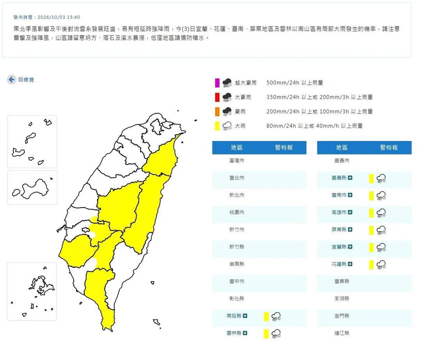This screenshot has height=341, width=421.
Task: Click the 連江縣 table row
Action: (364, 333)
